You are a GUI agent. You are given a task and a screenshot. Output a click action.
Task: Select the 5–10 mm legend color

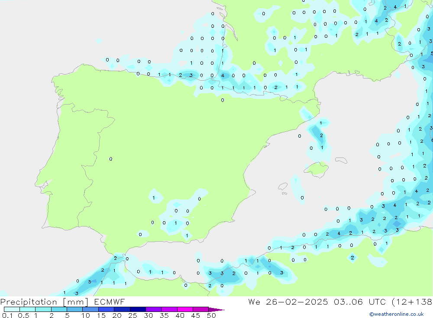pos(75,309)
